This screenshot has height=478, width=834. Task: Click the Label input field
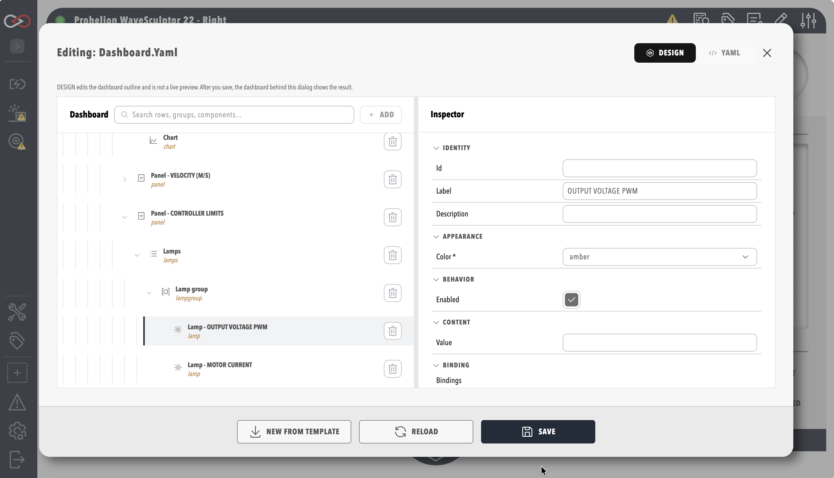pos(659,191)
